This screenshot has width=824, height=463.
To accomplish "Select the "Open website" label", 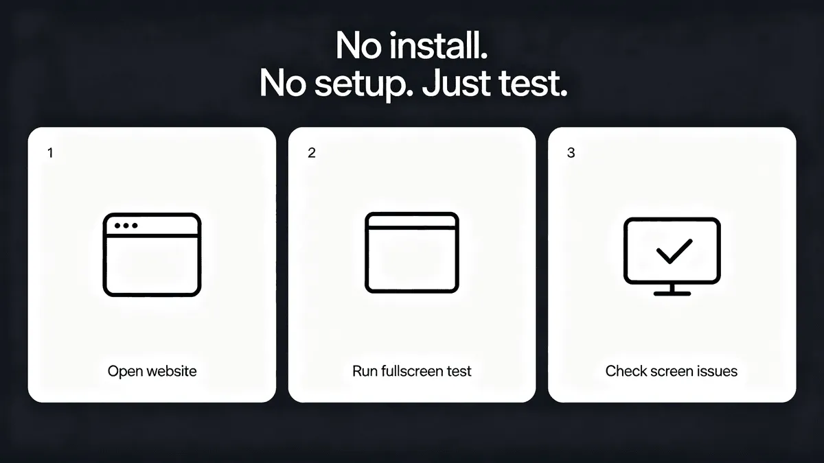I will [x=152, y=371].
